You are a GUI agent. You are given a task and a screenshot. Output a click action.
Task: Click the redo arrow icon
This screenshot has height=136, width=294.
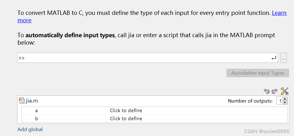(x=274, y=91)
